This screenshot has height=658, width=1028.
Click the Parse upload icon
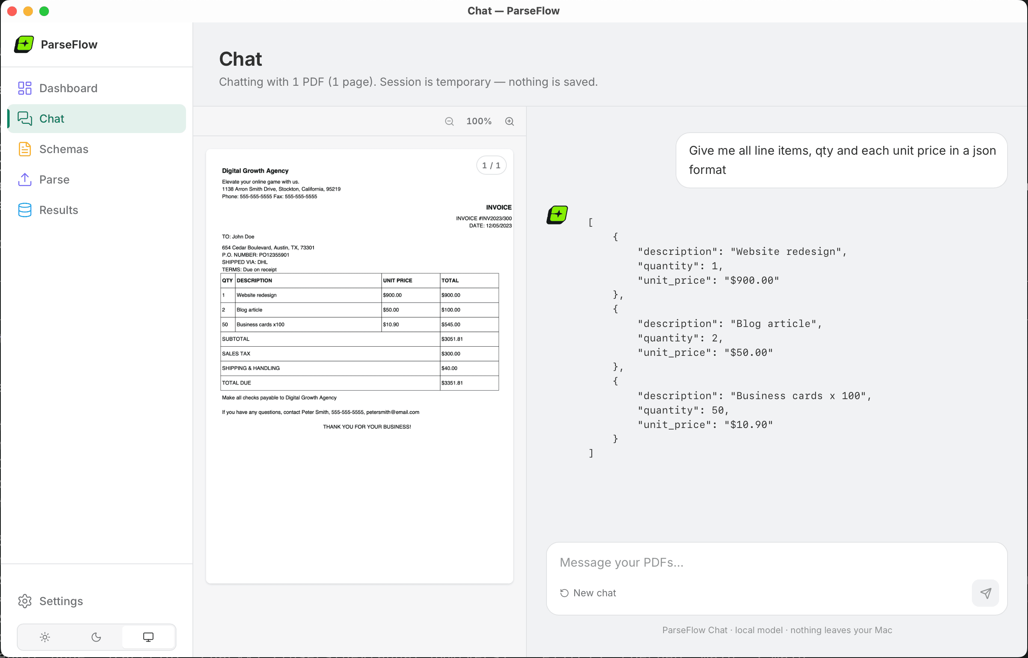click(24, 180)
